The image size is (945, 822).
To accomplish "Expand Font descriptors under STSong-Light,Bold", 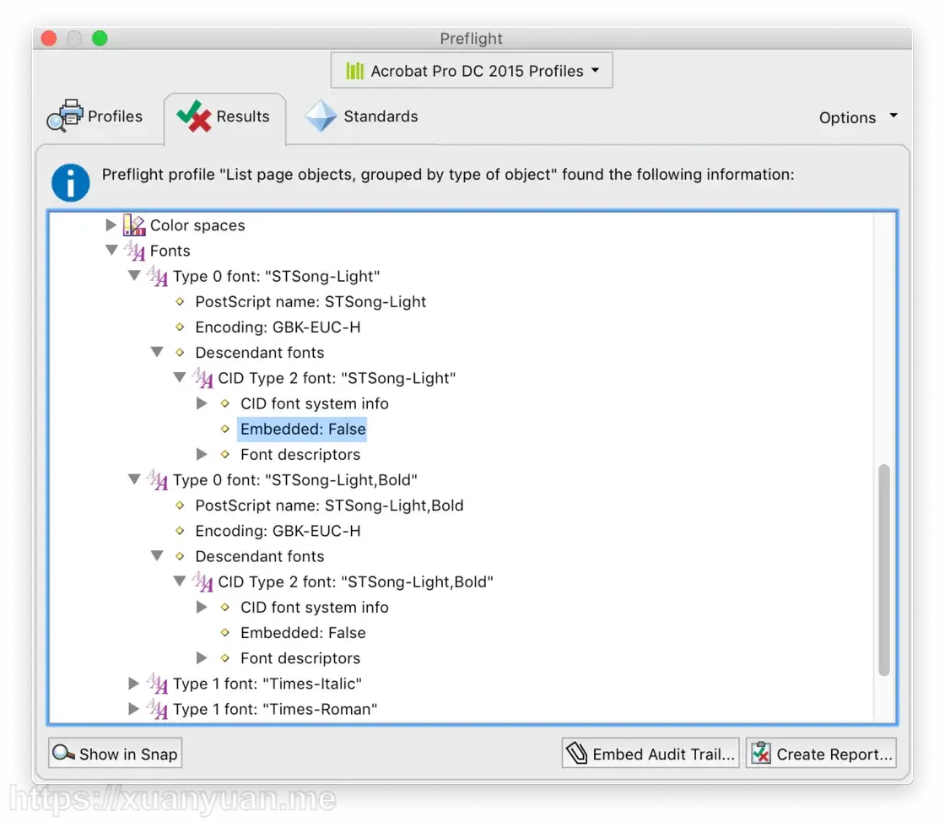I will [x=202, y=657].
